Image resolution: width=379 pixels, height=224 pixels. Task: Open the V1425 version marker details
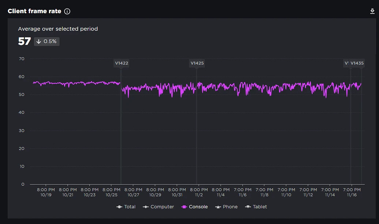(x=197, y=63)
